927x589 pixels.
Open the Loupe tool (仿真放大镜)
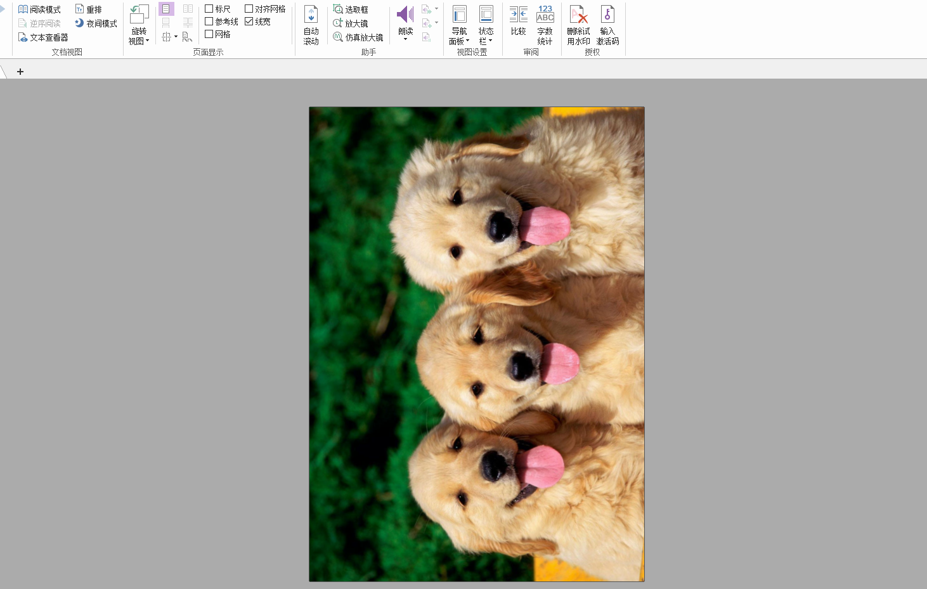[358, 37]
